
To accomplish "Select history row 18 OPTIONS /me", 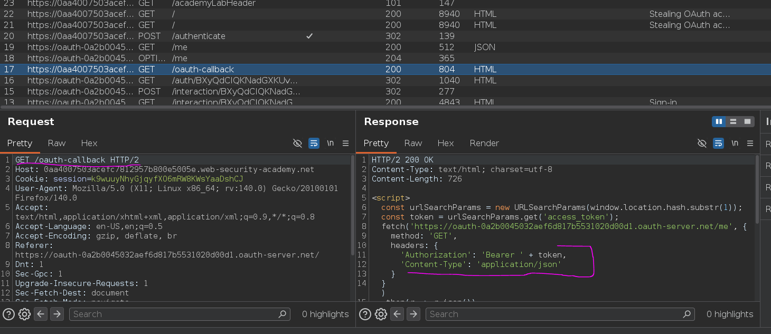I will tap(385, 58).
